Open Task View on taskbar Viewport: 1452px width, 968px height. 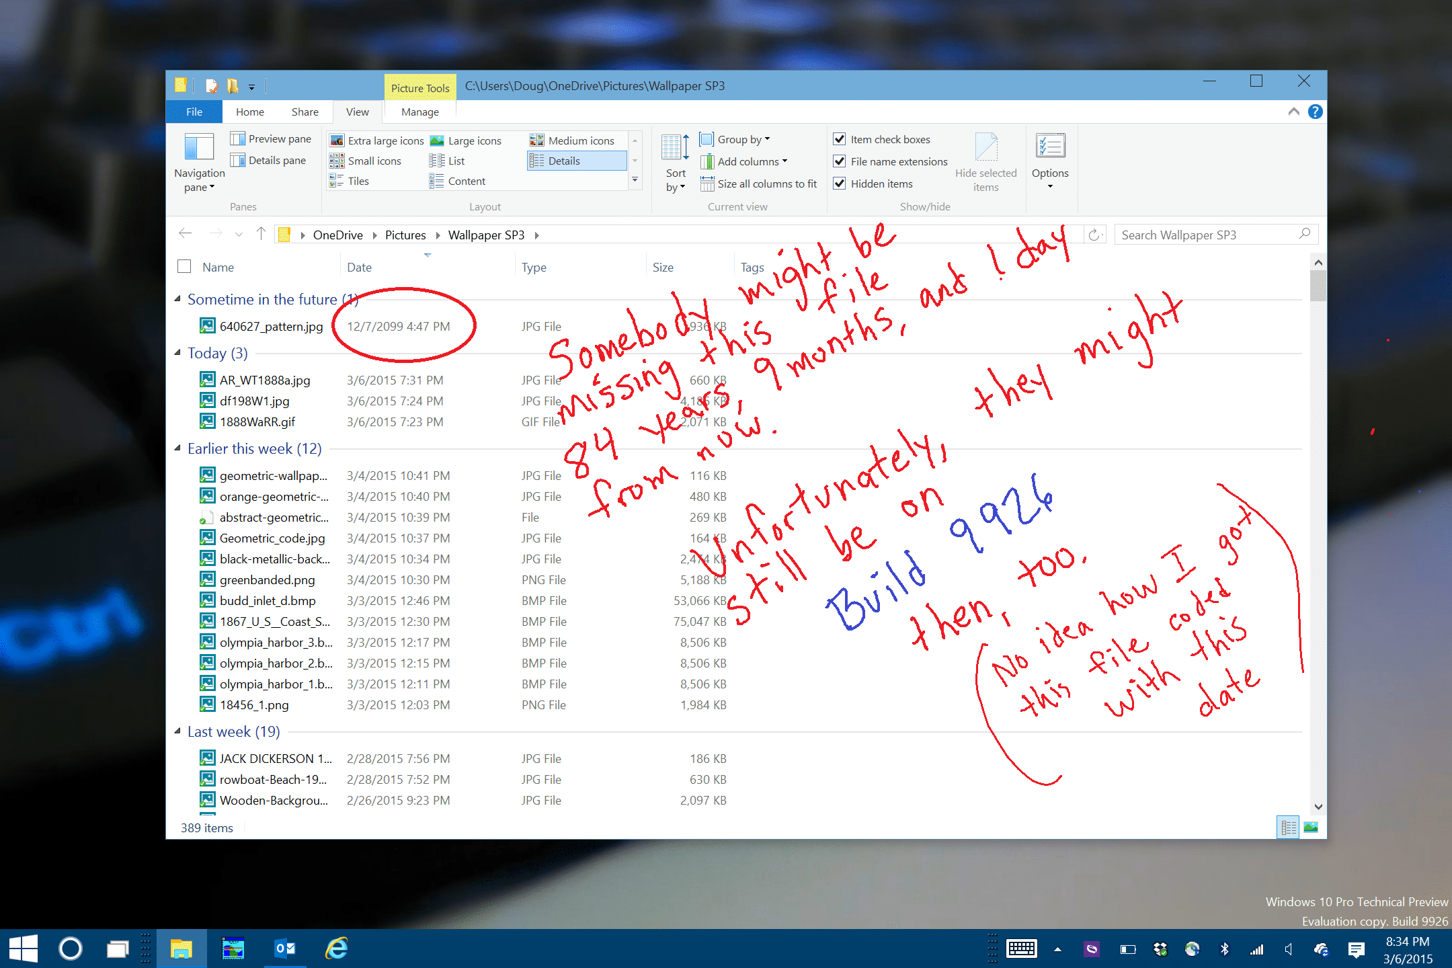tap(118, 949)
